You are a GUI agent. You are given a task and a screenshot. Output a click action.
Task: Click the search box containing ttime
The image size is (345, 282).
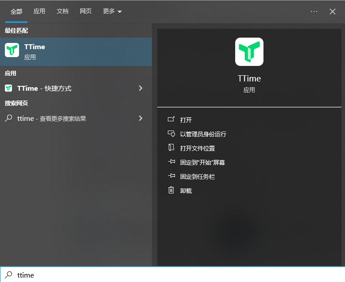(x=177, y=275)
